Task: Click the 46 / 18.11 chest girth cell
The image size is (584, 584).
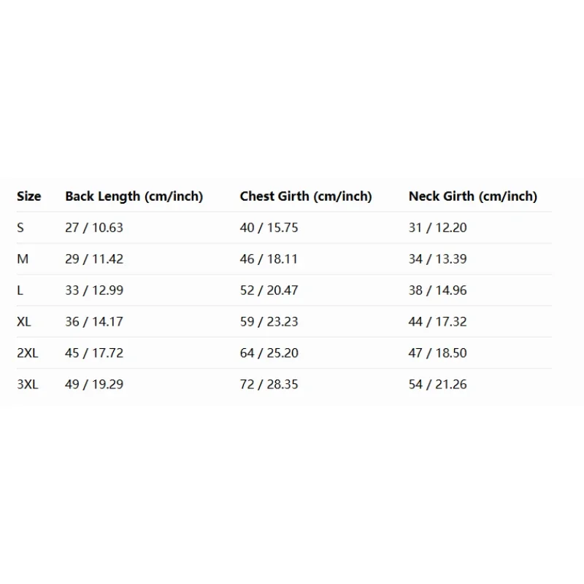Action: [269, 259]
